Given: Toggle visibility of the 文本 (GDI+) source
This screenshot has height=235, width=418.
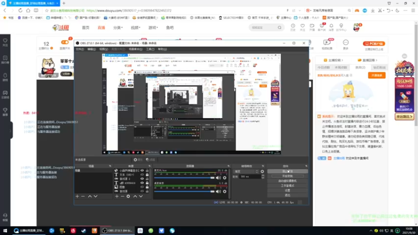Looking at the screenshot, I should click(x=142, y=175).
